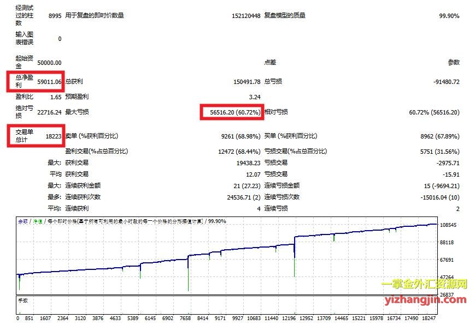Click the 净值 legend label on chart
This screenshot has width=475, height=325.
tap(37, 221)
